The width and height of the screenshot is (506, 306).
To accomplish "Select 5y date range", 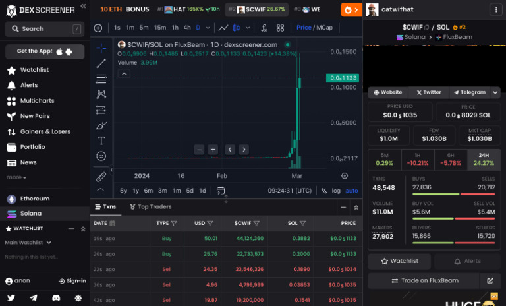I will click(123, 191).
